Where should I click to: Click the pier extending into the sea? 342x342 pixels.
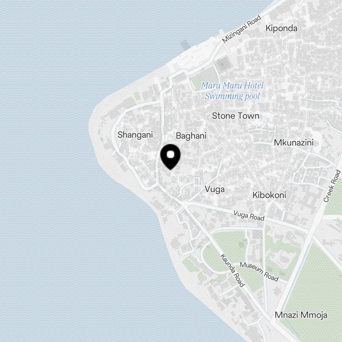pyautogui.click(x=185, y=45)
